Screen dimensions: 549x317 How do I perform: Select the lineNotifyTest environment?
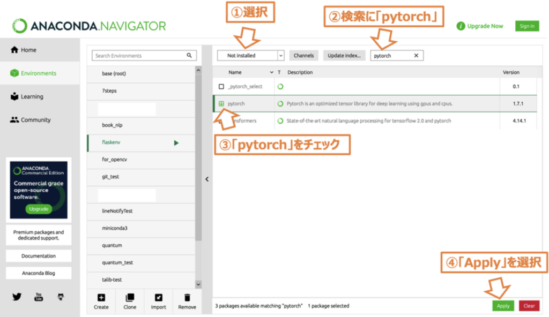[141, 211]
